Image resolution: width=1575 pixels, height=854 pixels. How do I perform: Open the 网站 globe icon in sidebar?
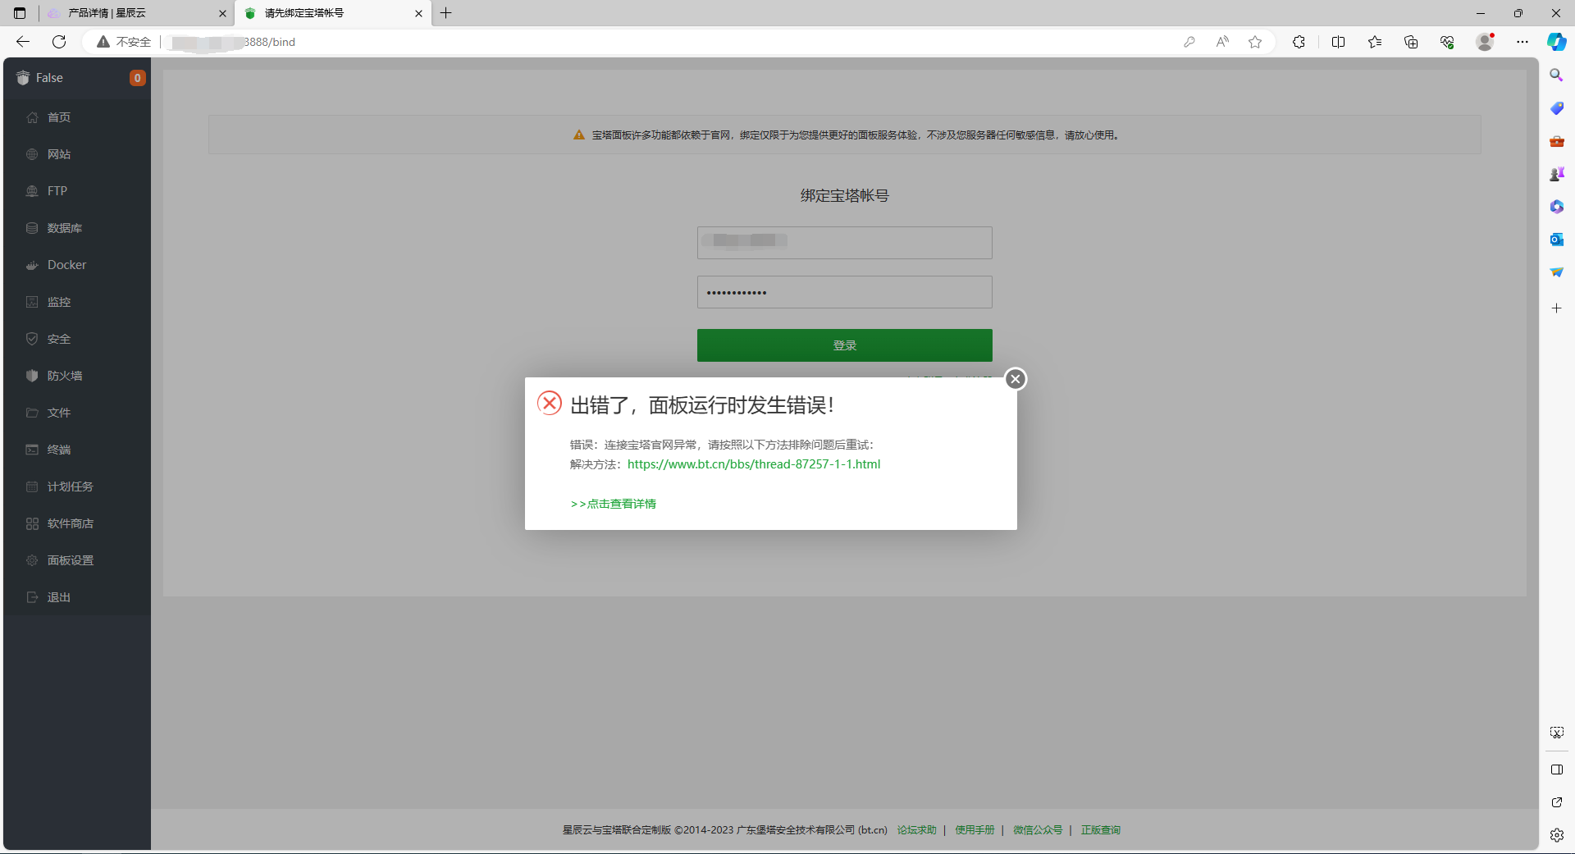[x=32, y=154]
